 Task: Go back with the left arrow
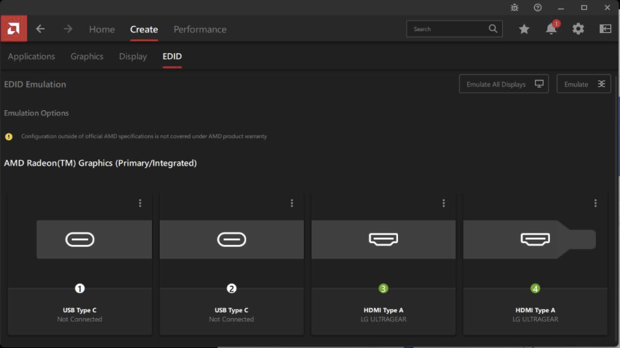pos(40,29)
